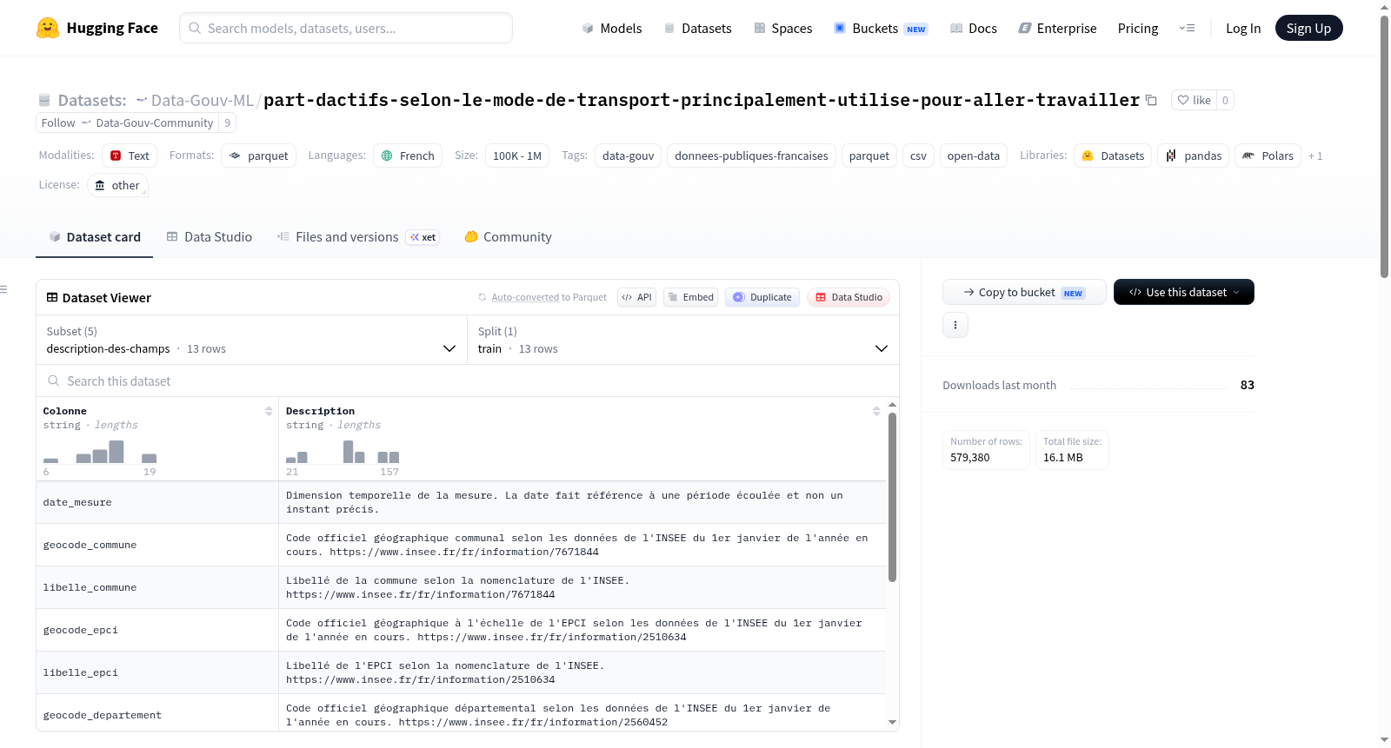
Task: Open the Data-Gouv-ML organization link
Action: [x=203, y=100]
